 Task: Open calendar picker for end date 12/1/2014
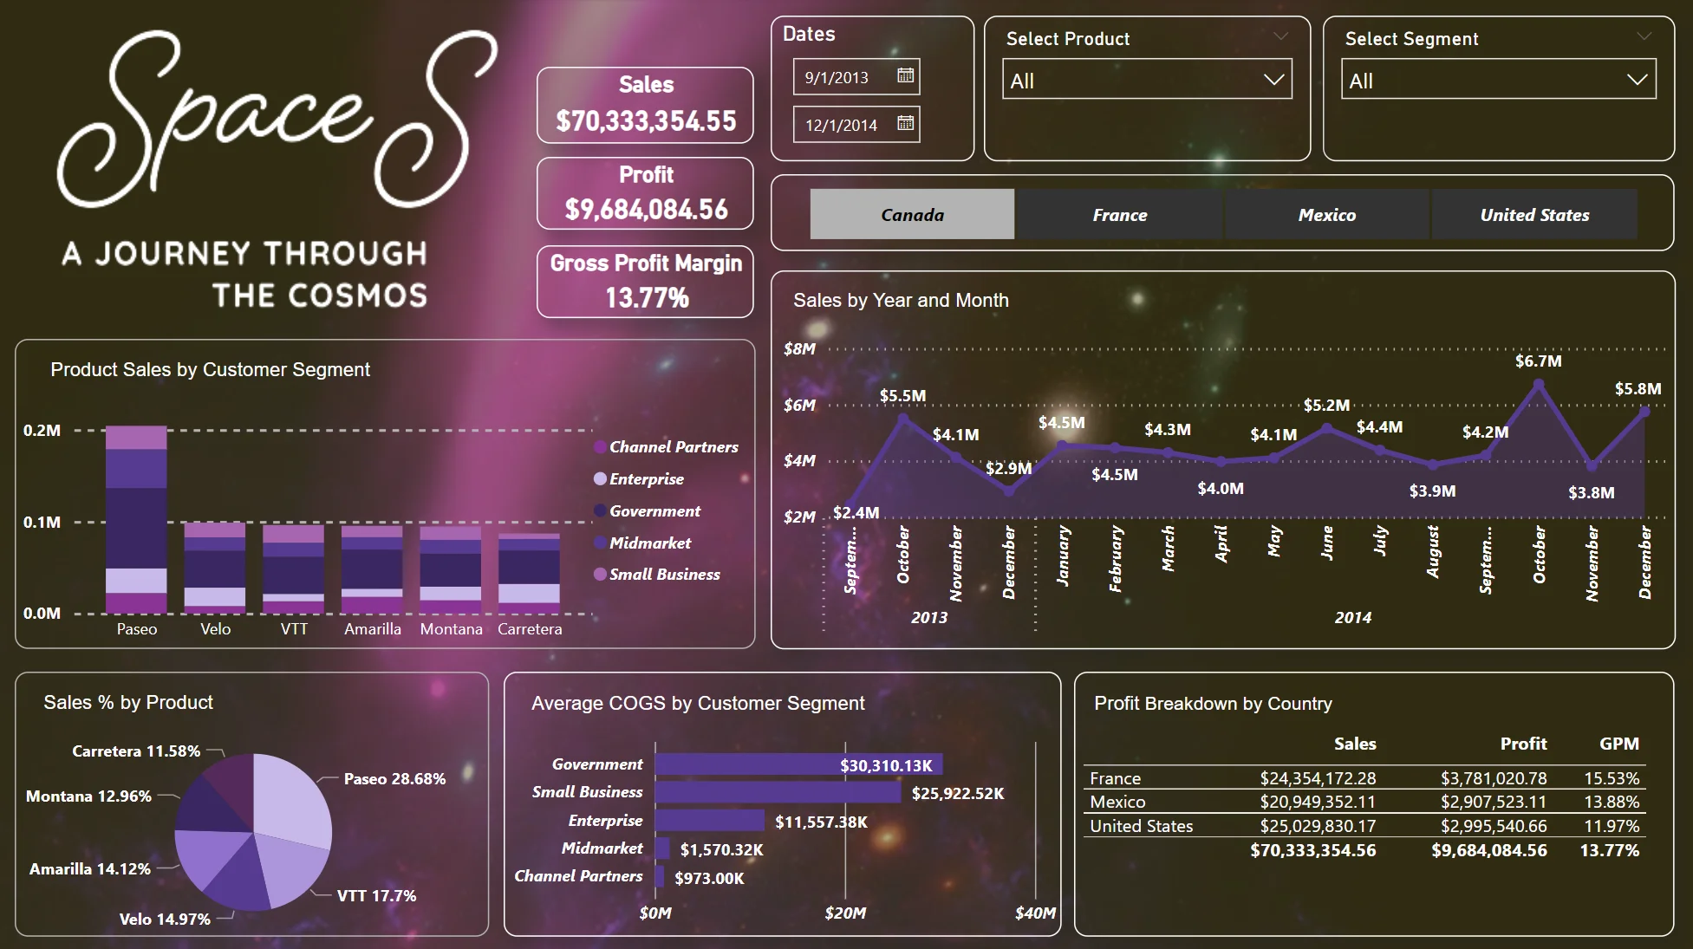905,124
